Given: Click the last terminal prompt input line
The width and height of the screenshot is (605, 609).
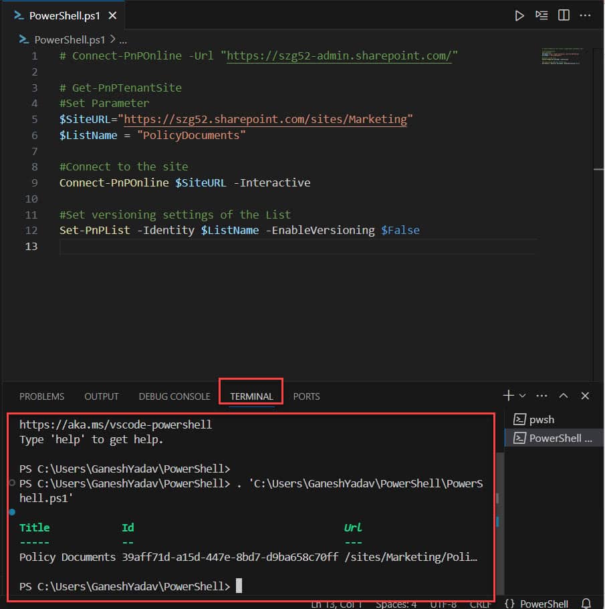Looking at the screenshot, I should [130, 586].
